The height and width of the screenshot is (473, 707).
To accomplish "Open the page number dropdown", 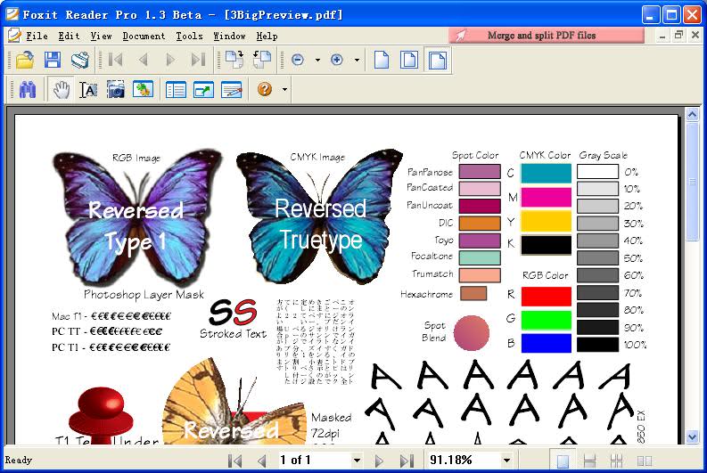I will [x=357, y=461].
